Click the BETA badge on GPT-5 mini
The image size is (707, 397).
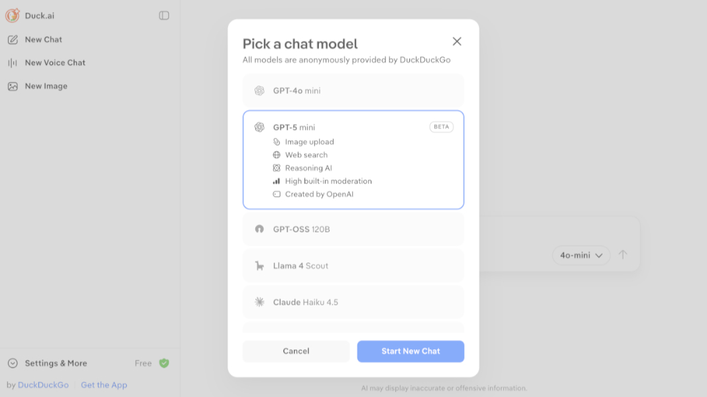click(x=441, y=127)
